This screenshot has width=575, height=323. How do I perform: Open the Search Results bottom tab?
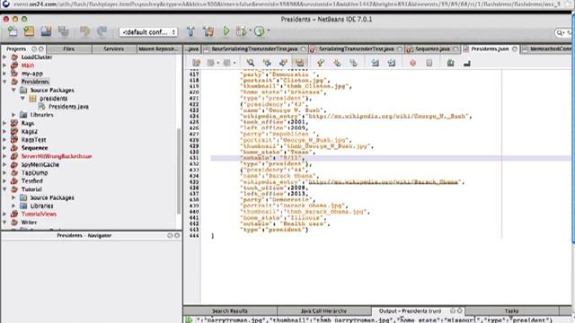point(230,311)
